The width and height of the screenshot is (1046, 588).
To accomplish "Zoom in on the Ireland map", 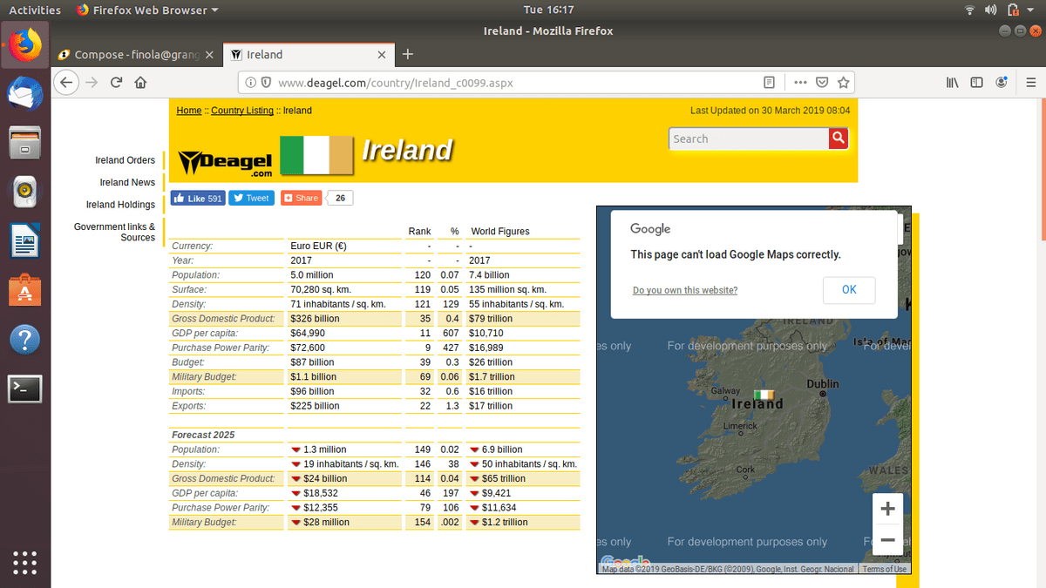I will [x=887, y=509].
